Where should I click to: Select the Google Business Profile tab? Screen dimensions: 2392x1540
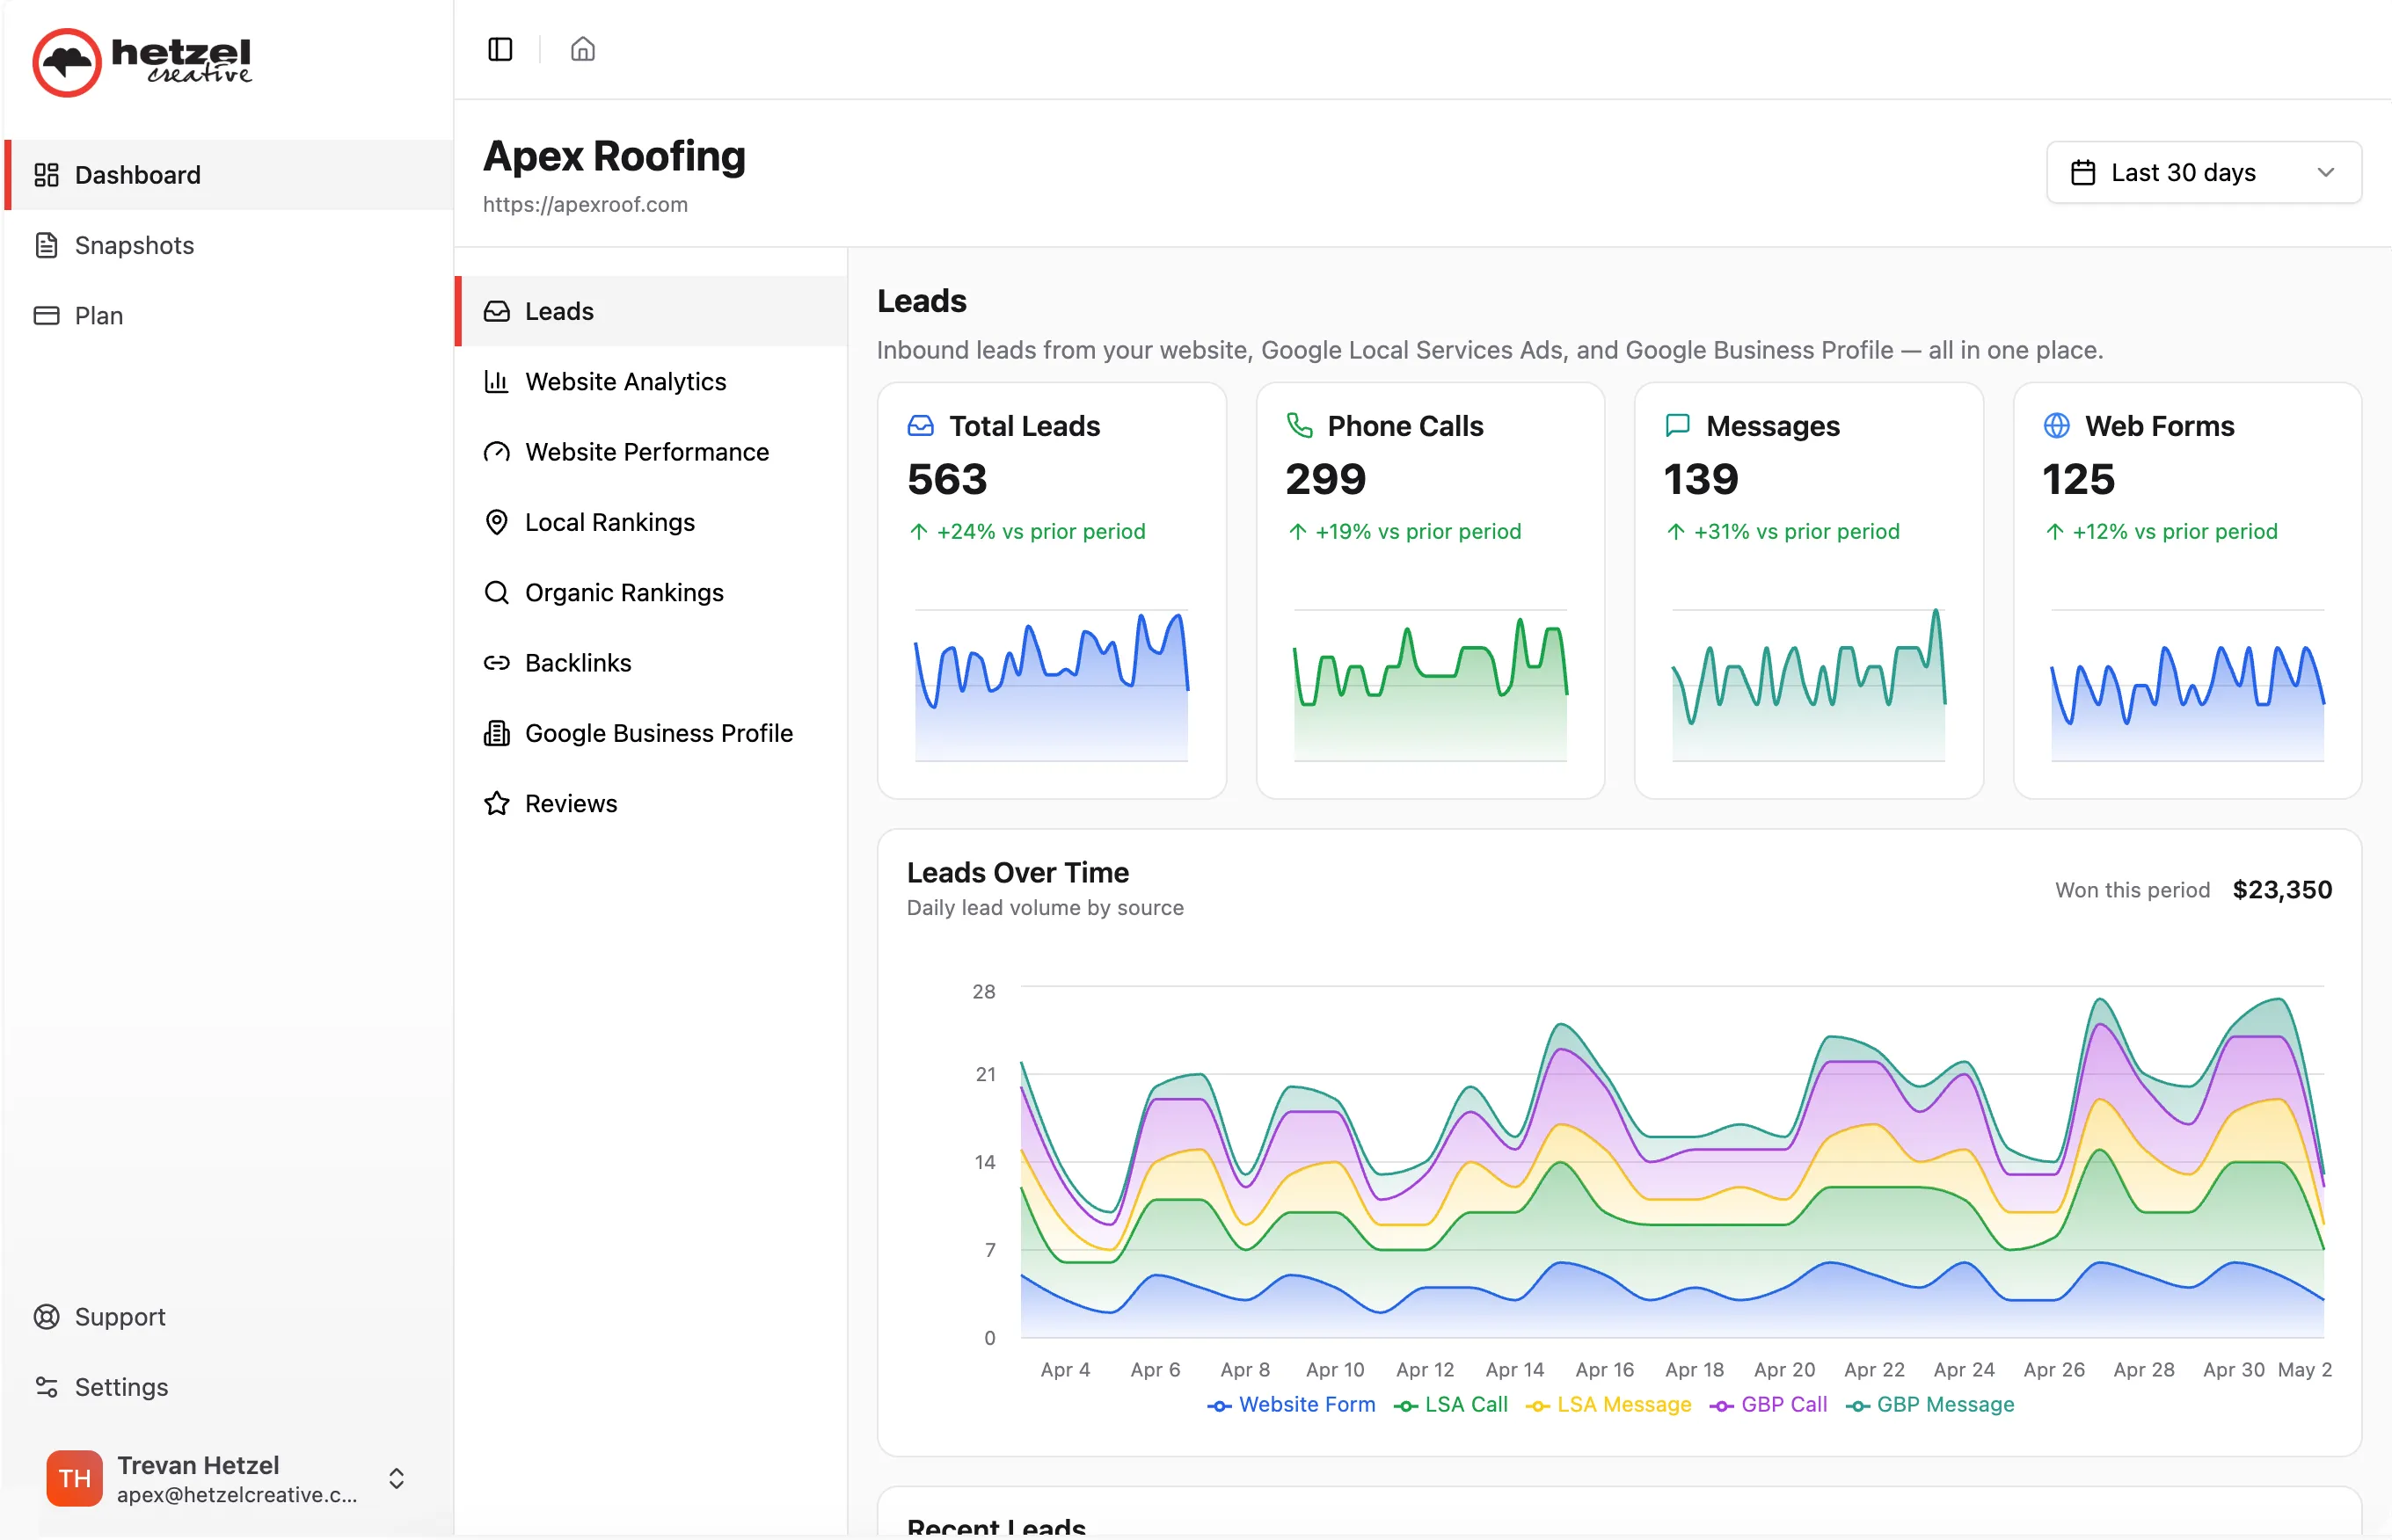coord(652,733)
